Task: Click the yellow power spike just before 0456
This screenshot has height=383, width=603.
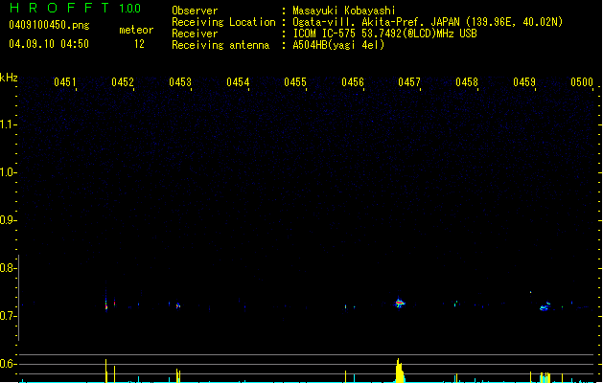Action: pyautogui.click(x=345, y=376)
